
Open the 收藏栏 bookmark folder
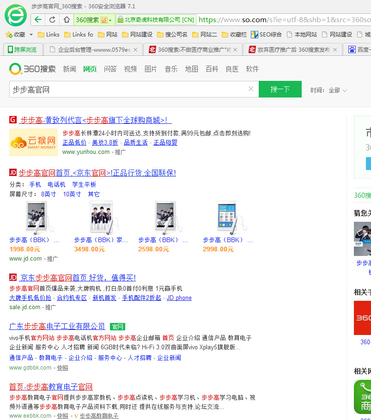pos(234,35)
